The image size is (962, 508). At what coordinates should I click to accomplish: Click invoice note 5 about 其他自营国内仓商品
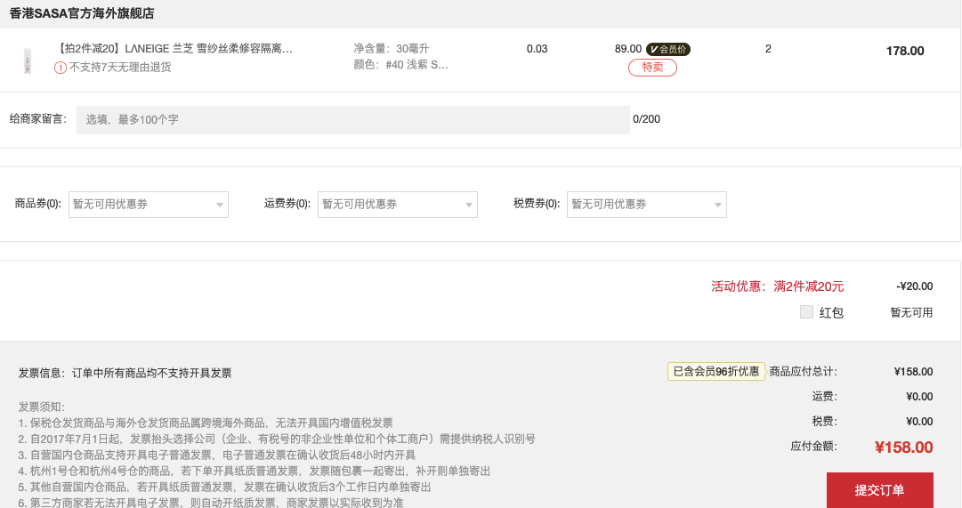(224, 487)
